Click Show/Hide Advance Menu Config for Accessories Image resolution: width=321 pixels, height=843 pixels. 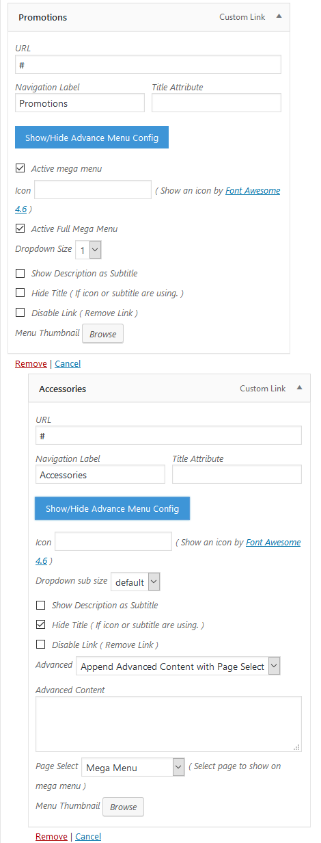click(112, 508)
